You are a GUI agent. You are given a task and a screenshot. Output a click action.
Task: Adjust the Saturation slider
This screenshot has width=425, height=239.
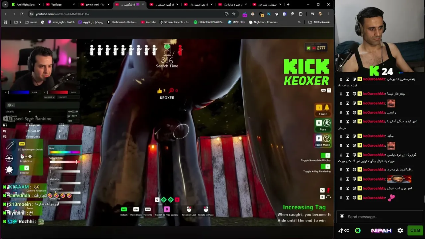tap(65, 162)
